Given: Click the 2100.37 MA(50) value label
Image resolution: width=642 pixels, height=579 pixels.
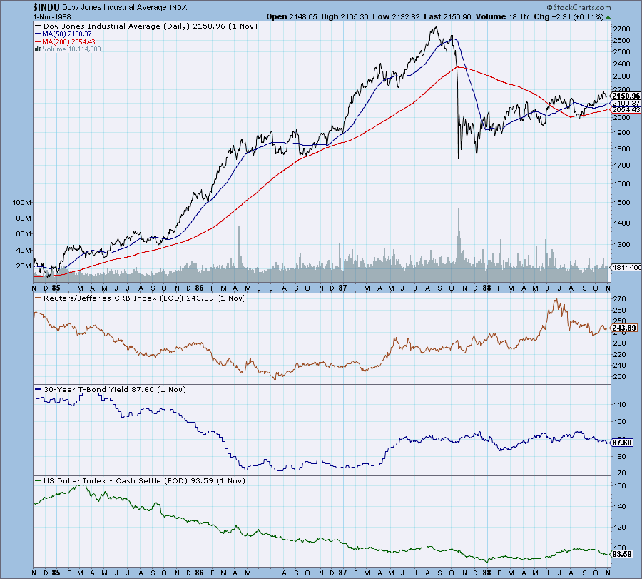Looking at the screenshot, I should [626, 104].
